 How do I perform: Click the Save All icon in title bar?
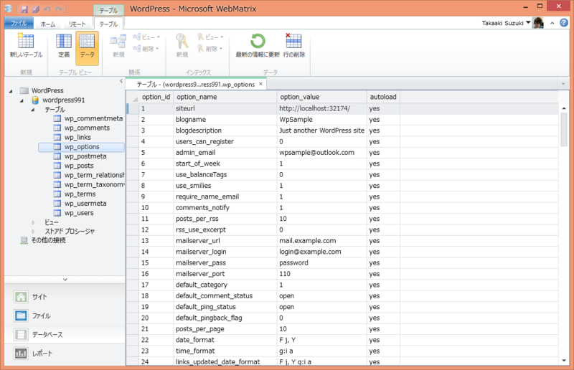click(35, 9)
